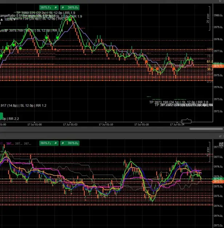Click the down triangle beside 100%
Image resolution: width=224 pixels, height=228 pixels.
(x=14, y=19)
